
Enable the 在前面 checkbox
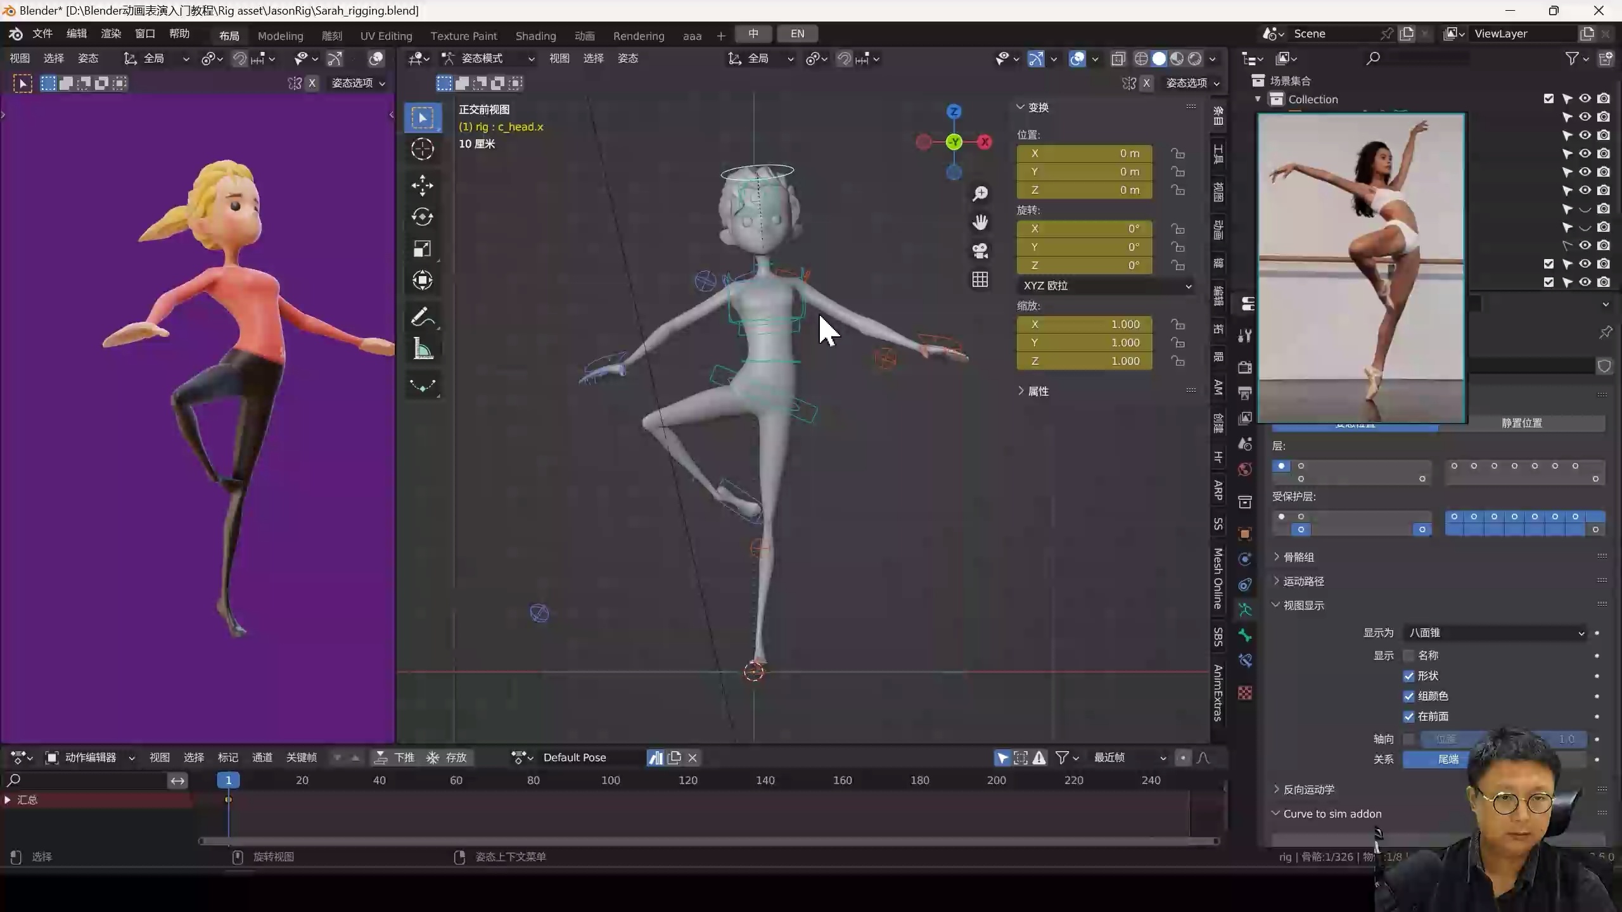1408,716
